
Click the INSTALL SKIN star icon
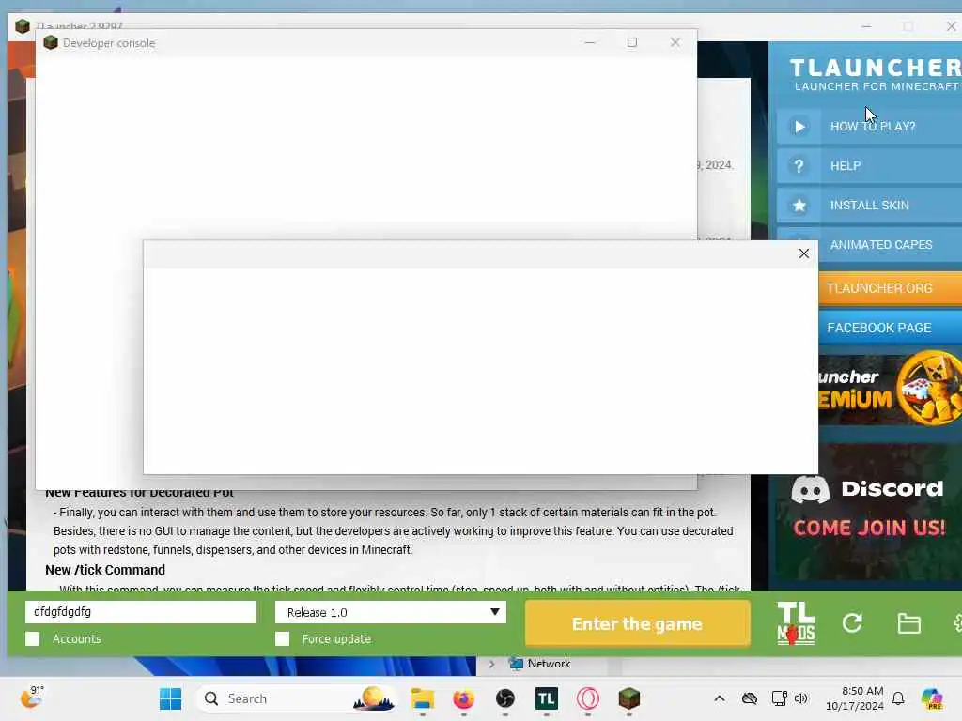coord(799,206)
